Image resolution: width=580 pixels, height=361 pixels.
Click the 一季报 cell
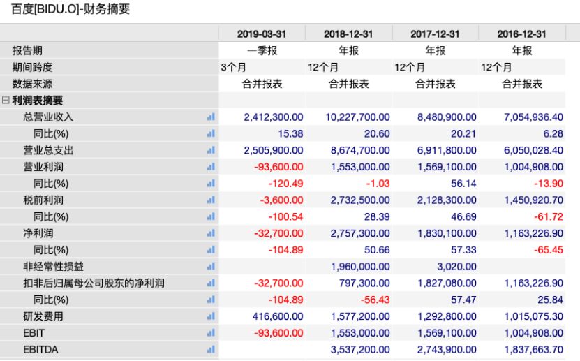[262, 51]
